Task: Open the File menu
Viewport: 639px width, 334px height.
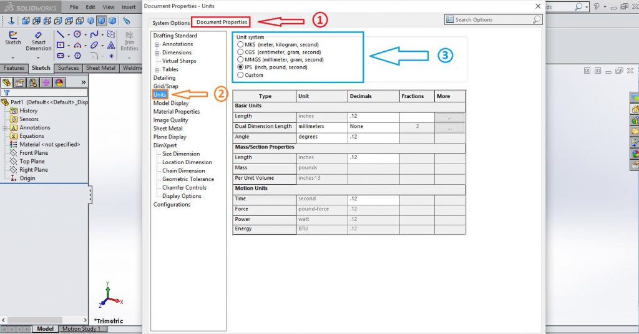Action: 74,7
